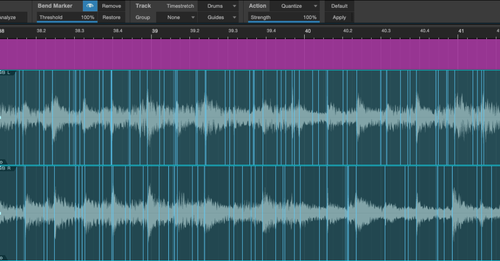The width and height of the screenshot is (500, 261).
Task: Restore bend markers with the Restore button
Action: point(111,18)
